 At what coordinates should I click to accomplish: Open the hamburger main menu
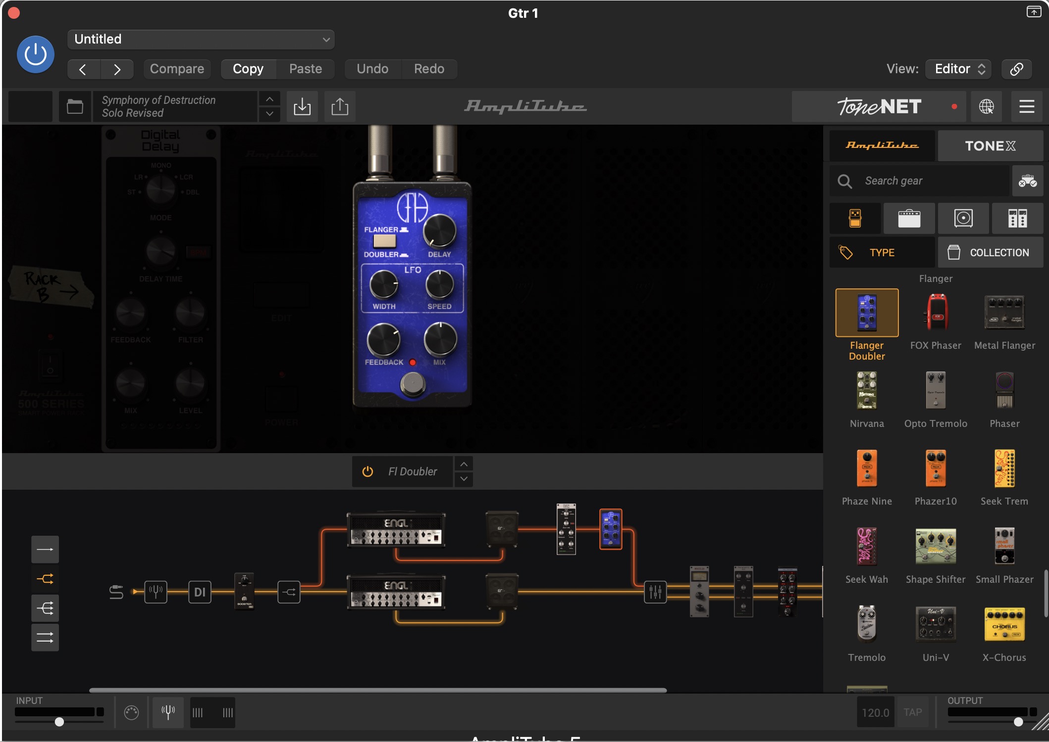[x=1027, y=106]
